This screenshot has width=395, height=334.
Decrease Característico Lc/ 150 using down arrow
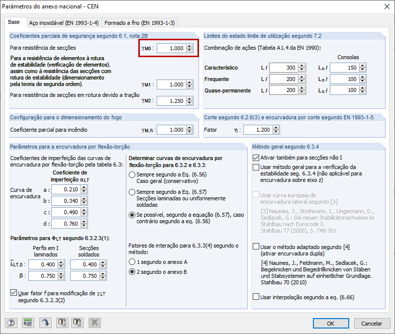[x=363, y=70]
